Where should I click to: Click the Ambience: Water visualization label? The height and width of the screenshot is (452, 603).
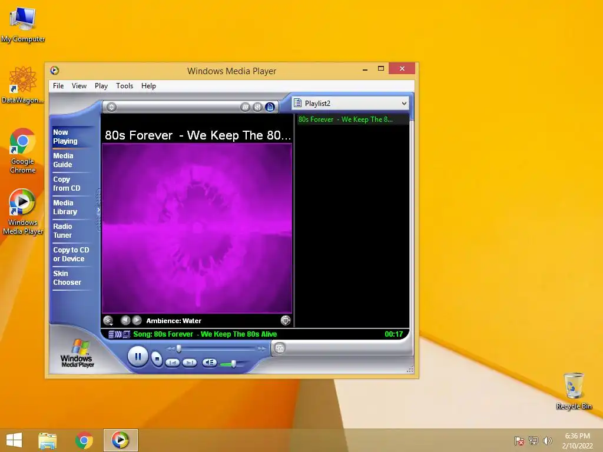pos(174,321)
